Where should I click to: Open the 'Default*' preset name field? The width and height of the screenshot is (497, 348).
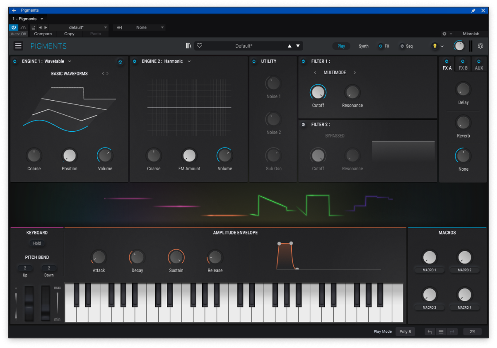tap(244, 46)
